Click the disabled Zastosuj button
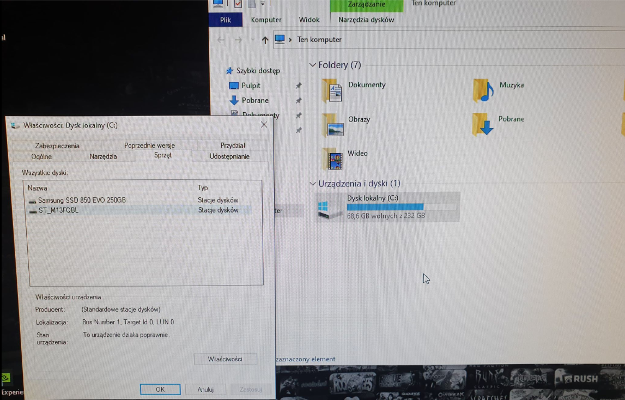This screenshot has width=625, height=400. click(x=251, y=389)
